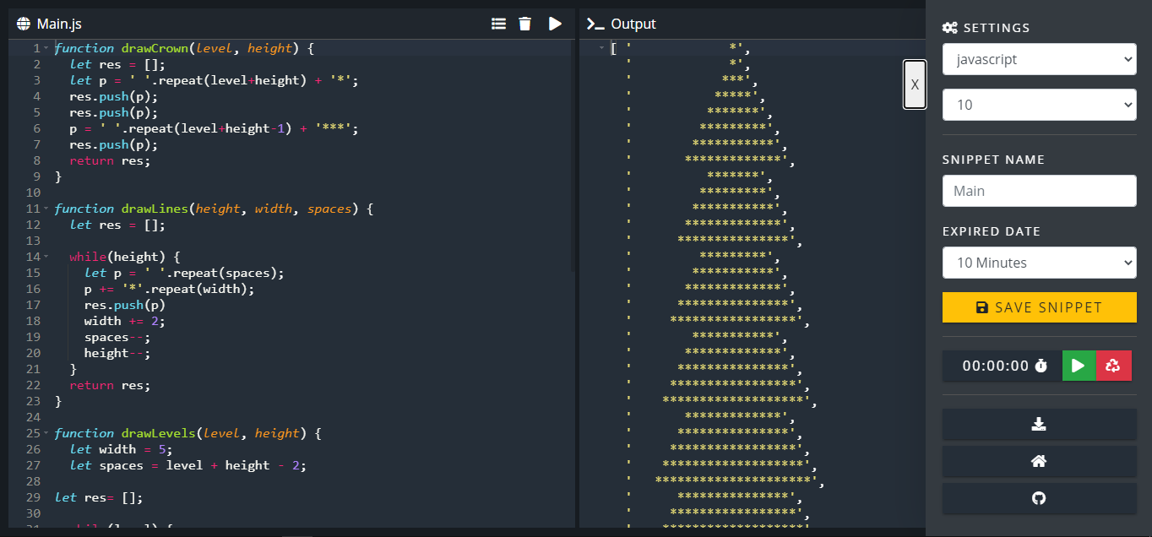The image size is (1152, 537).
Task: Click the EXPIRED DATE label
Action: (x=992, y=231)
